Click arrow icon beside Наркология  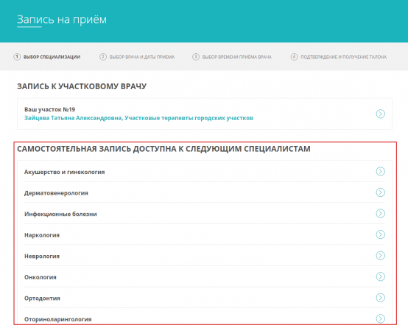[x=380, y=234]
